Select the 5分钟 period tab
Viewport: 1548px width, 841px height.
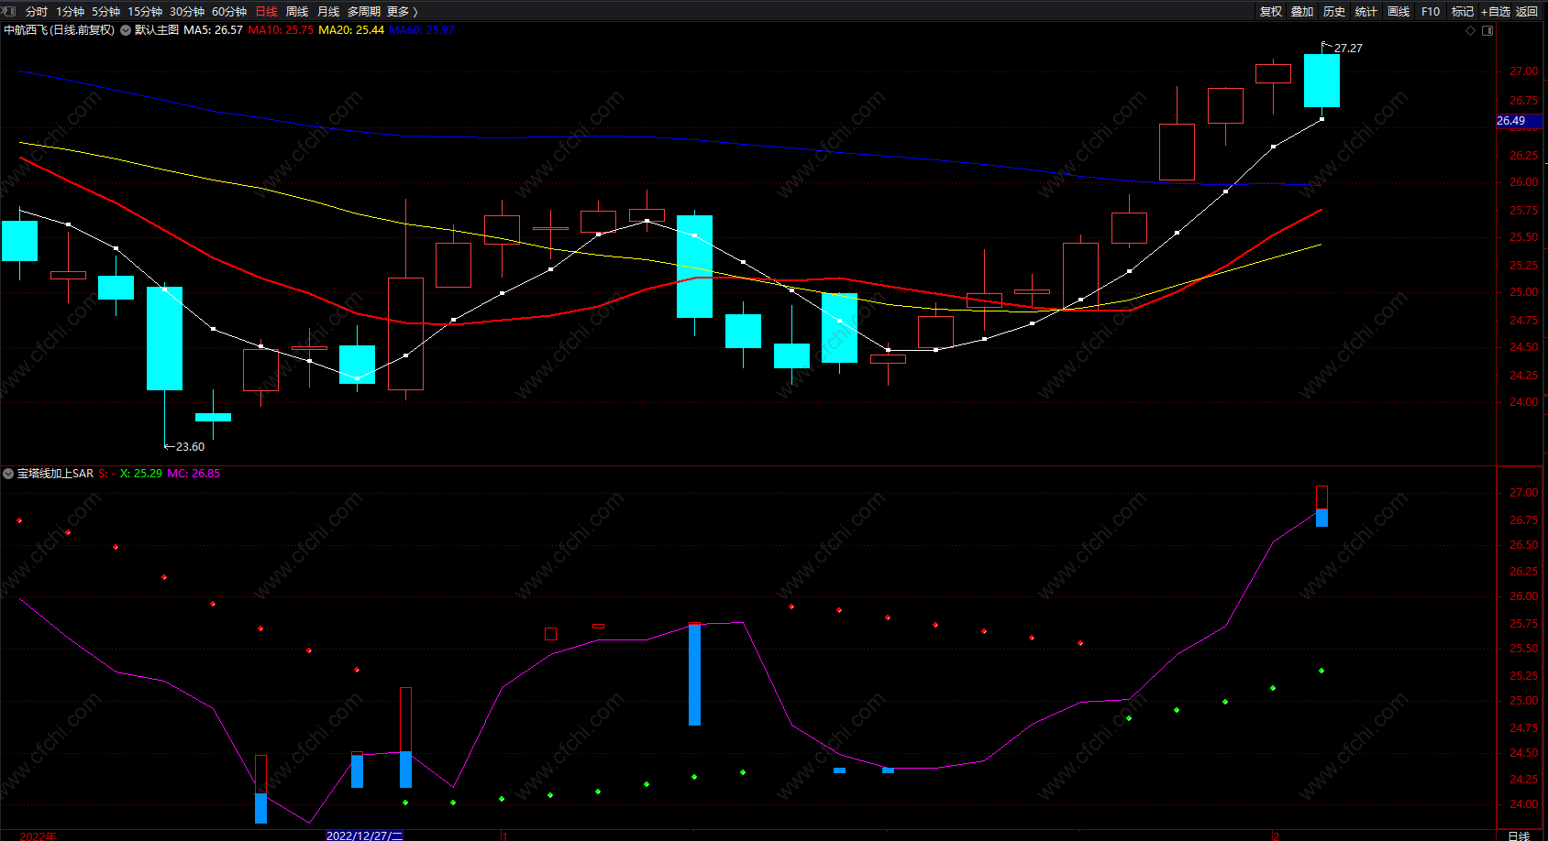(105, 12)
